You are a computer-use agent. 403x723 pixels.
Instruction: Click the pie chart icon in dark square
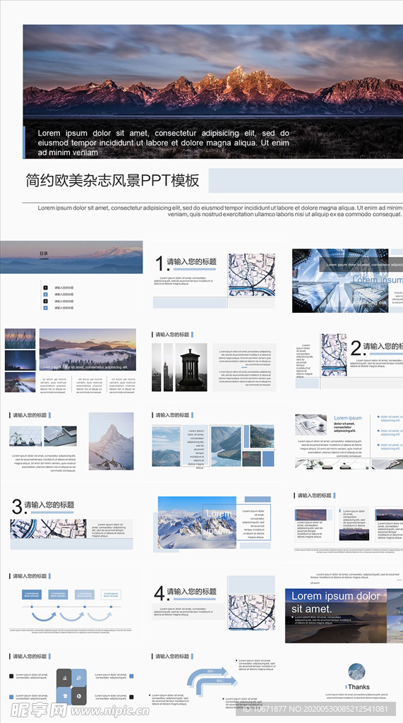[x=79, y=695]
